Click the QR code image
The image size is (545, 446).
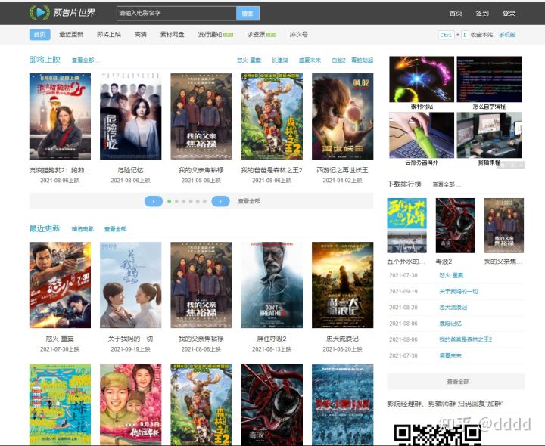click(438, 435)
